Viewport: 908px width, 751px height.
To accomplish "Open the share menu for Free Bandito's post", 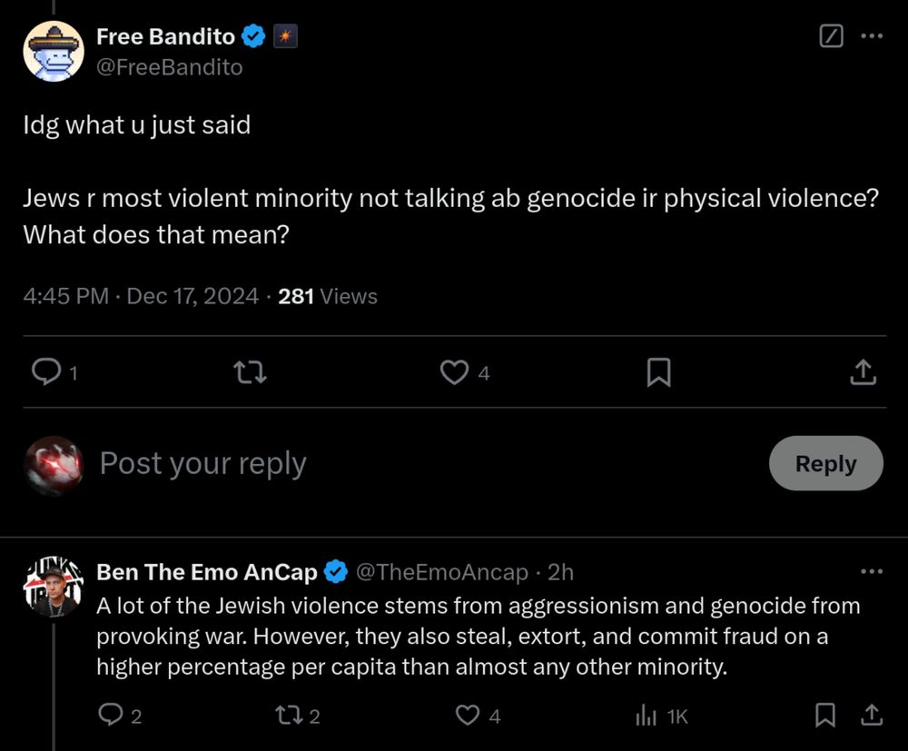I will click(864, 371).
